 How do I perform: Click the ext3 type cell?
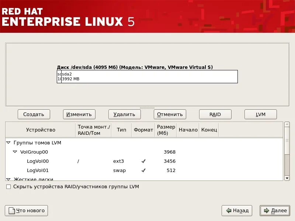tap(118, 161)
